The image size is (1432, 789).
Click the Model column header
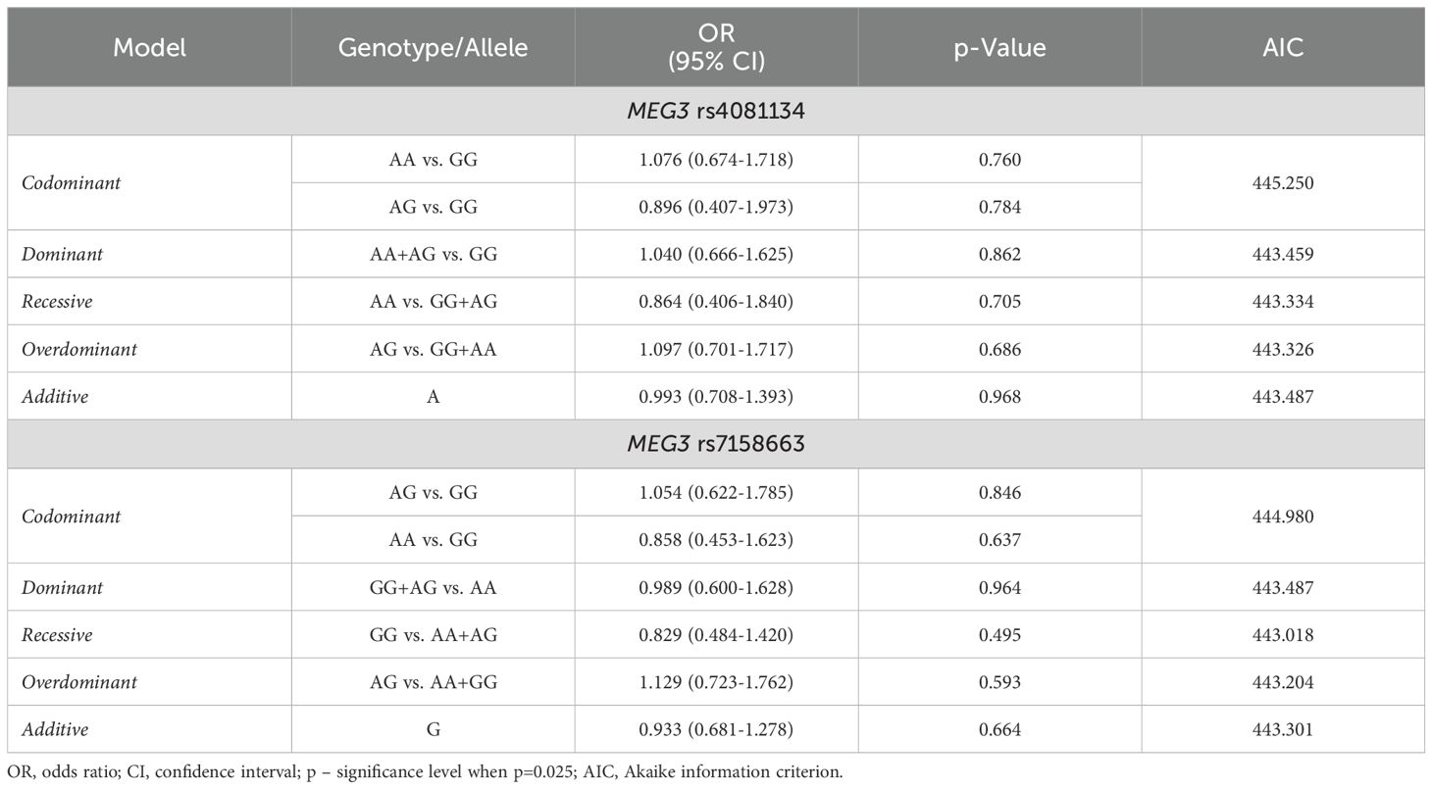[x=149, y=47]
